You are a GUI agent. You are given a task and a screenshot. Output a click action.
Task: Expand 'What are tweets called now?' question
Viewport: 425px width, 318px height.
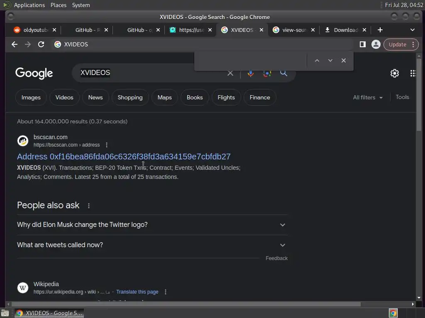point(152,245)
